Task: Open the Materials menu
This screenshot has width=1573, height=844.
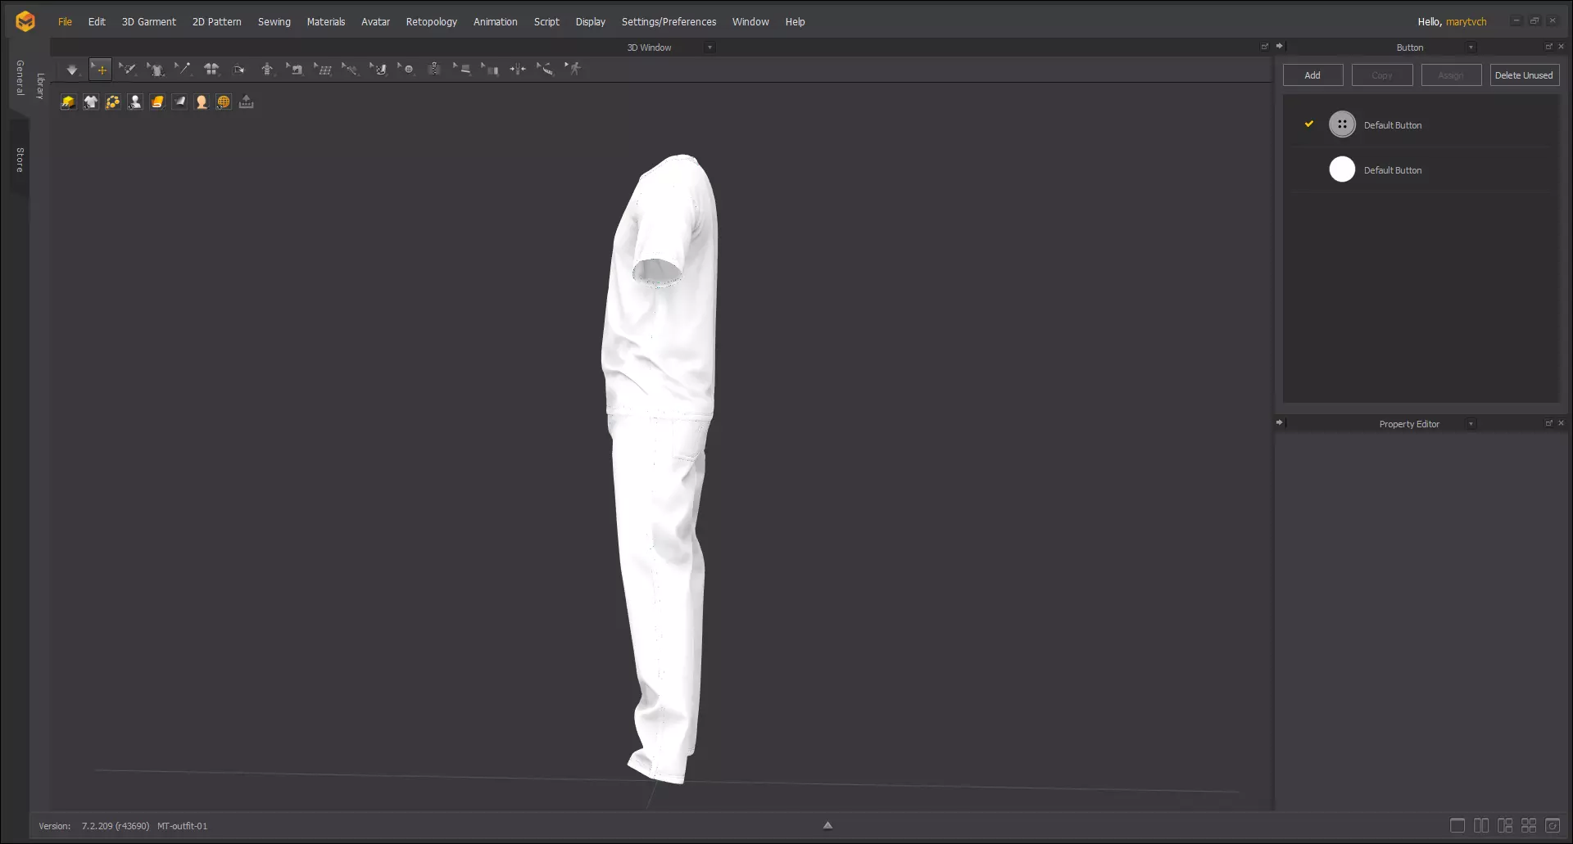Action: pyautogui.click(x=326, y=22)
